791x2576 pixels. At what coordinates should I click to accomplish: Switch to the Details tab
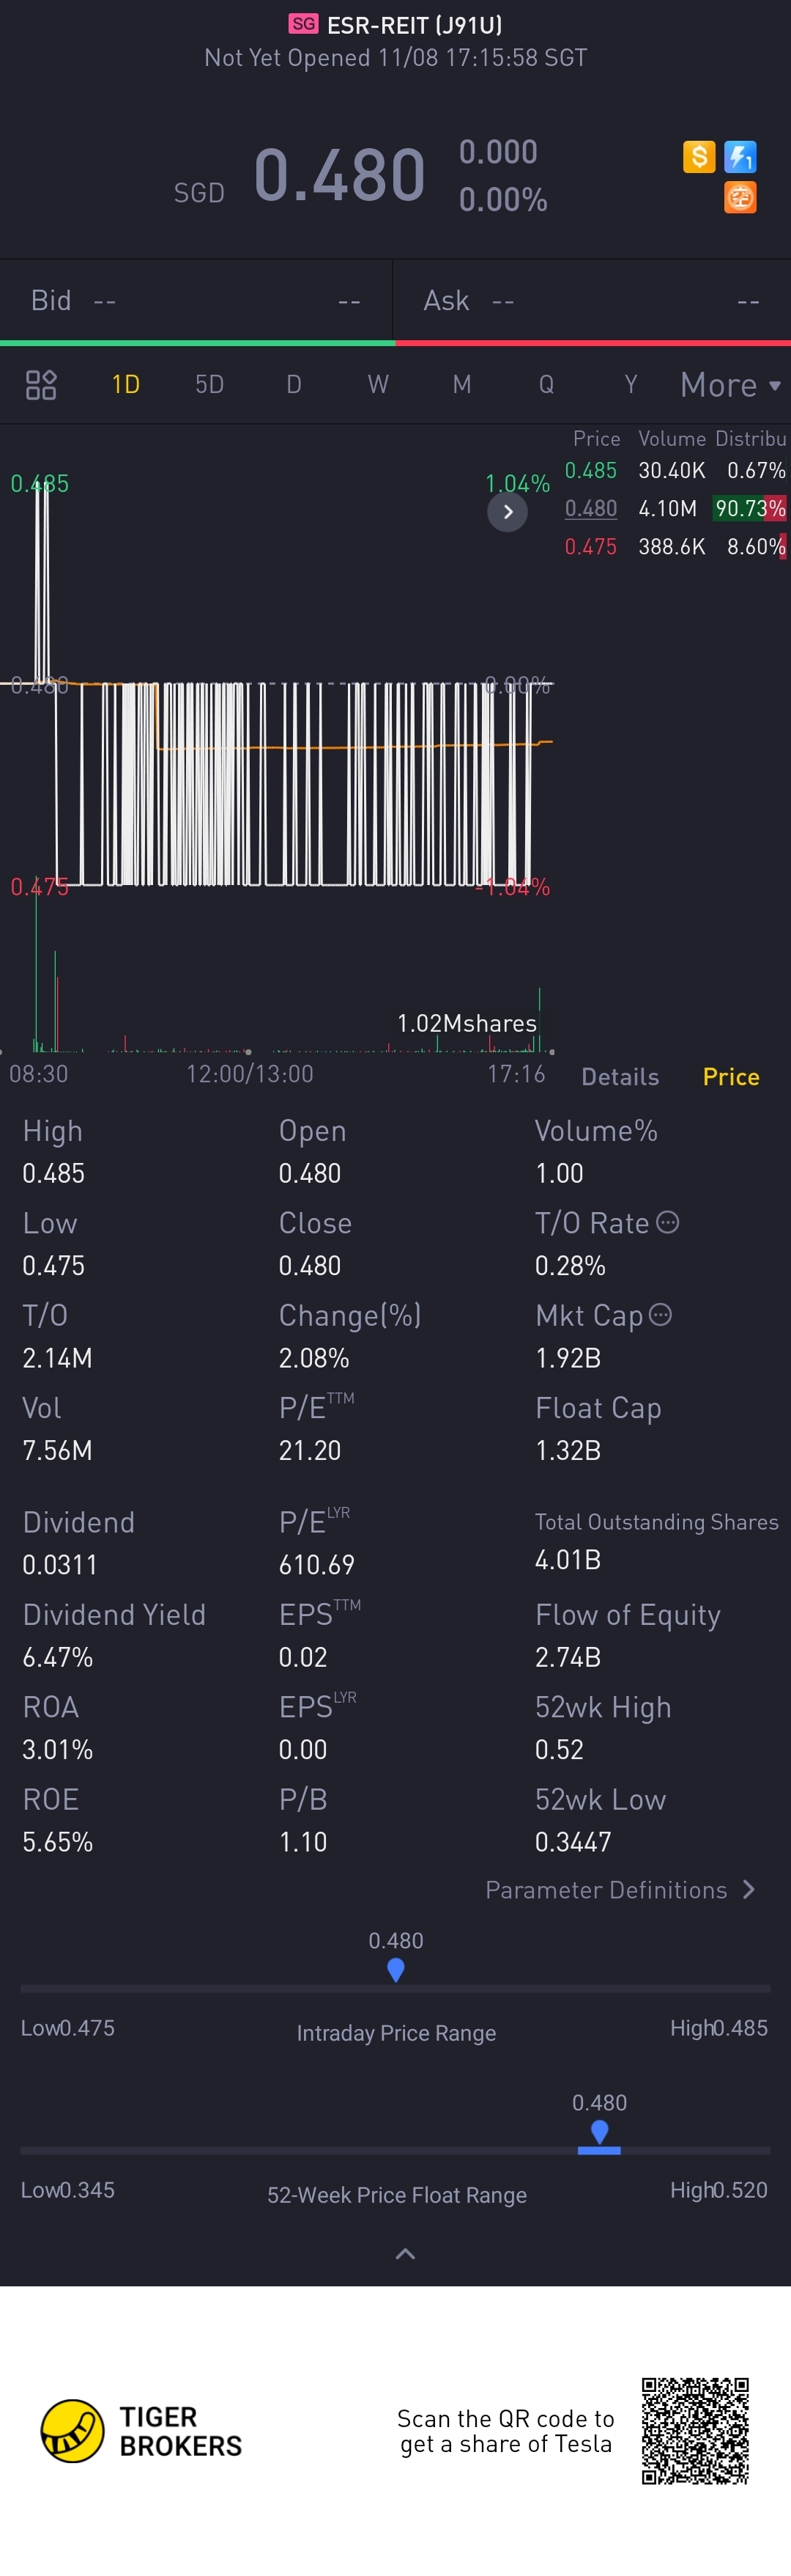(x=620, y=1077)
